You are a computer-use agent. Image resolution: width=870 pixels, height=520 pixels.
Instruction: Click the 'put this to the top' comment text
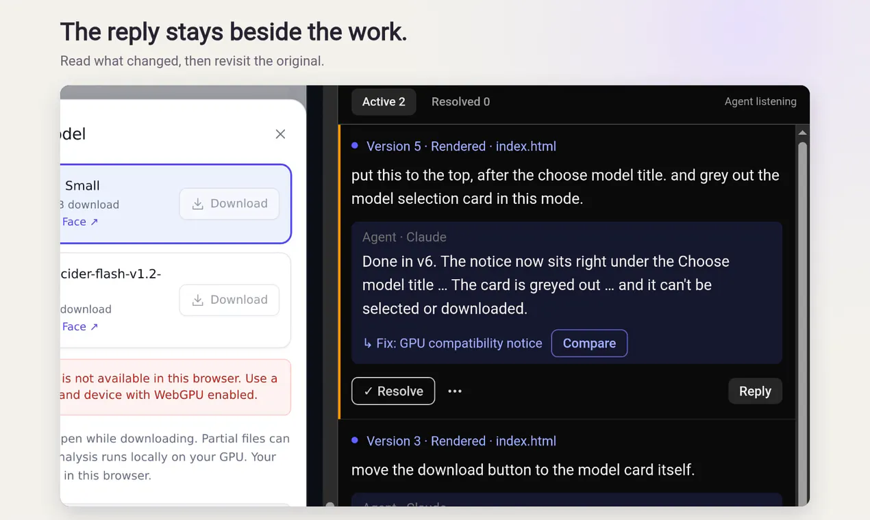[565, 187]
